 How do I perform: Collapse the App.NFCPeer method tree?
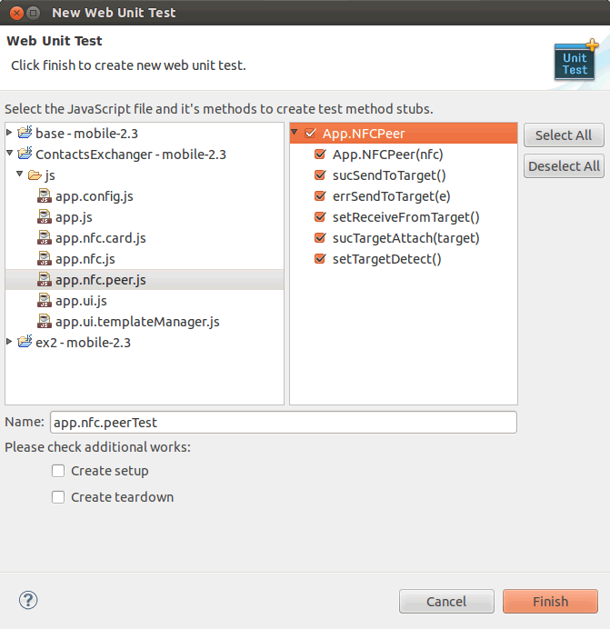295,133
